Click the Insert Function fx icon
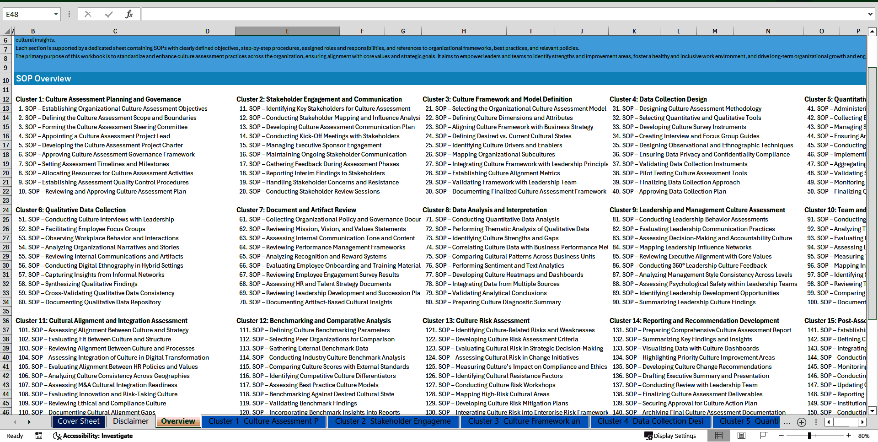Viewport: 878px width, 442px height. pos(128,14)
